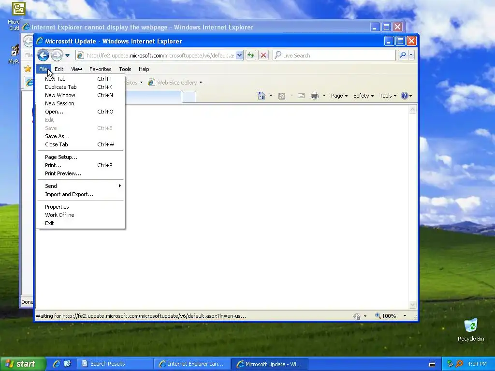The height and width of the screenshot is (371, 495).
Task: Open the Safety command bar menu
Action: pos(364,96)
